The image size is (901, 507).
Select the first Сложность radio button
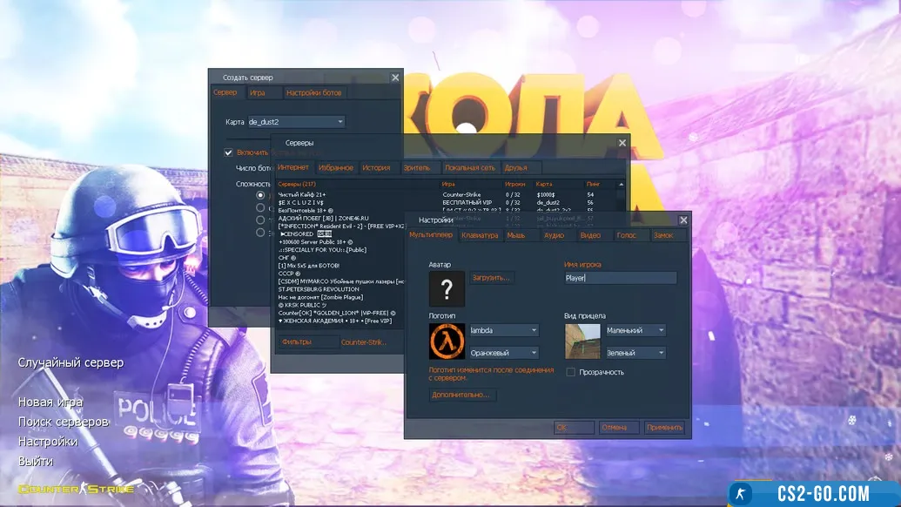[x=260, y=195]
